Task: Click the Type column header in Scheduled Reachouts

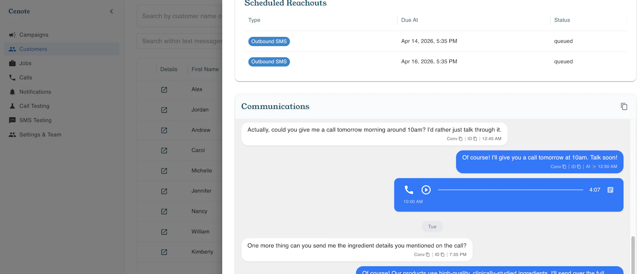Action: tap(254, 20)
